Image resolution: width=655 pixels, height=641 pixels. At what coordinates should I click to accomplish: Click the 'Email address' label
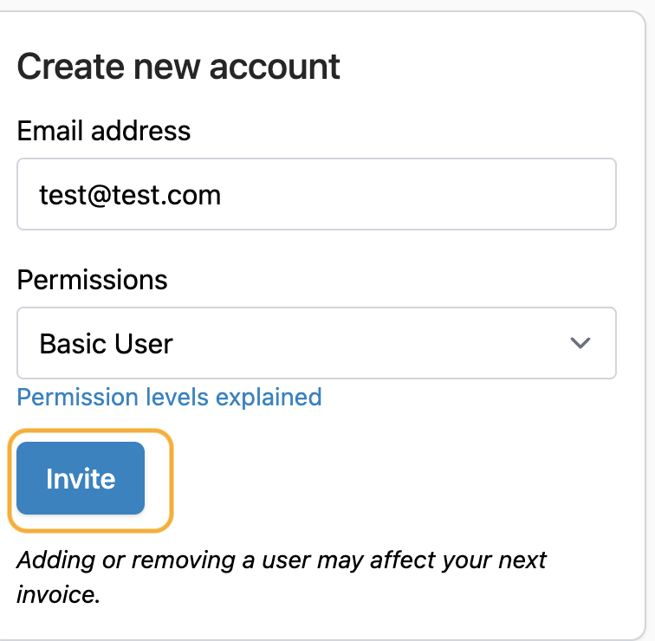[x=103, y=131]
